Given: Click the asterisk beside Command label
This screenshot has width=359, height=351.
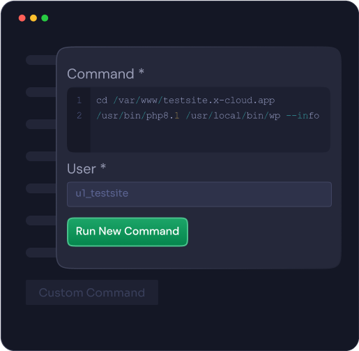Looking at the screenshot, I should tap(142, 71).
